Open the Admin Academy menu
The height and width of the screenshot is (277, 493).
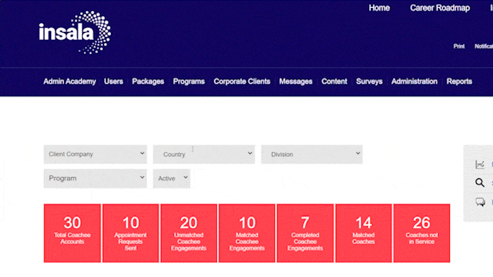(70, 81)
